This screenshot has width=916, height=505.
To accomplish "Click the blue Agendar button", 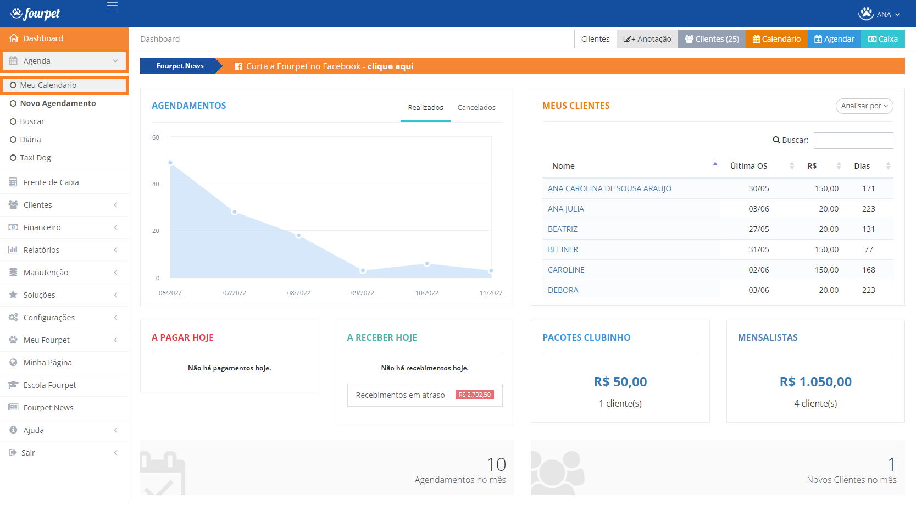I will pos(834,39).
